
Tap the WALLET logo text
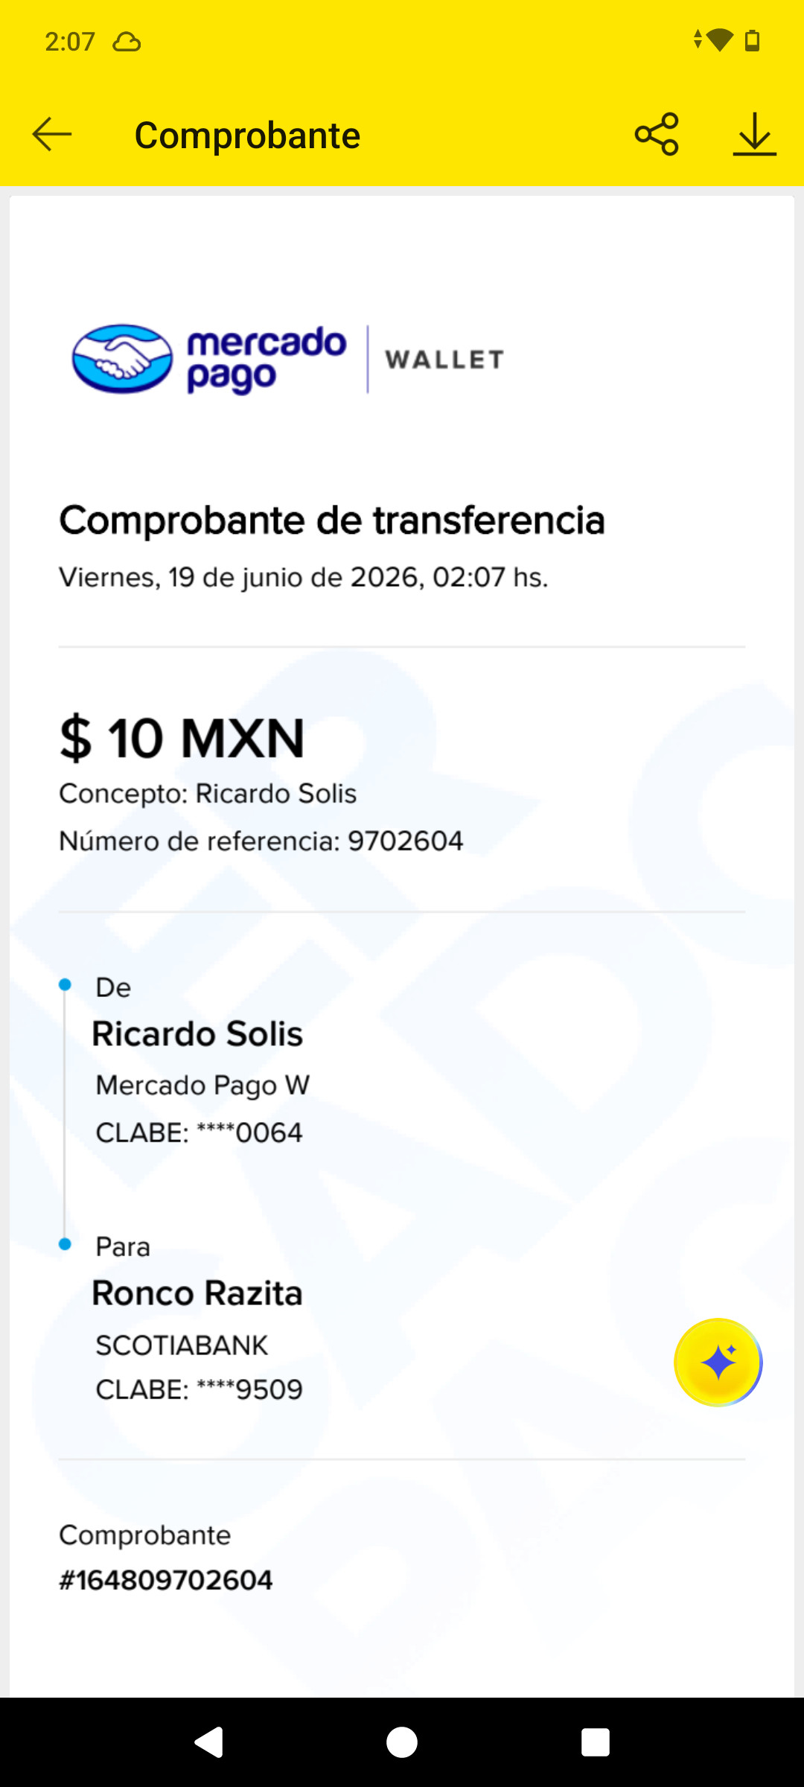coord(444,360)
